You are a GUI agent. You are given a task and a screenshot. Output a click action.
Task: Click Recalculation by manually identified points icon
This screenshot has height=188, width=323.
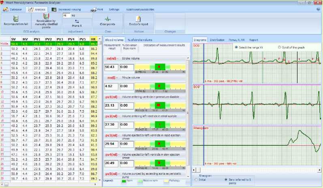(45, 17)
